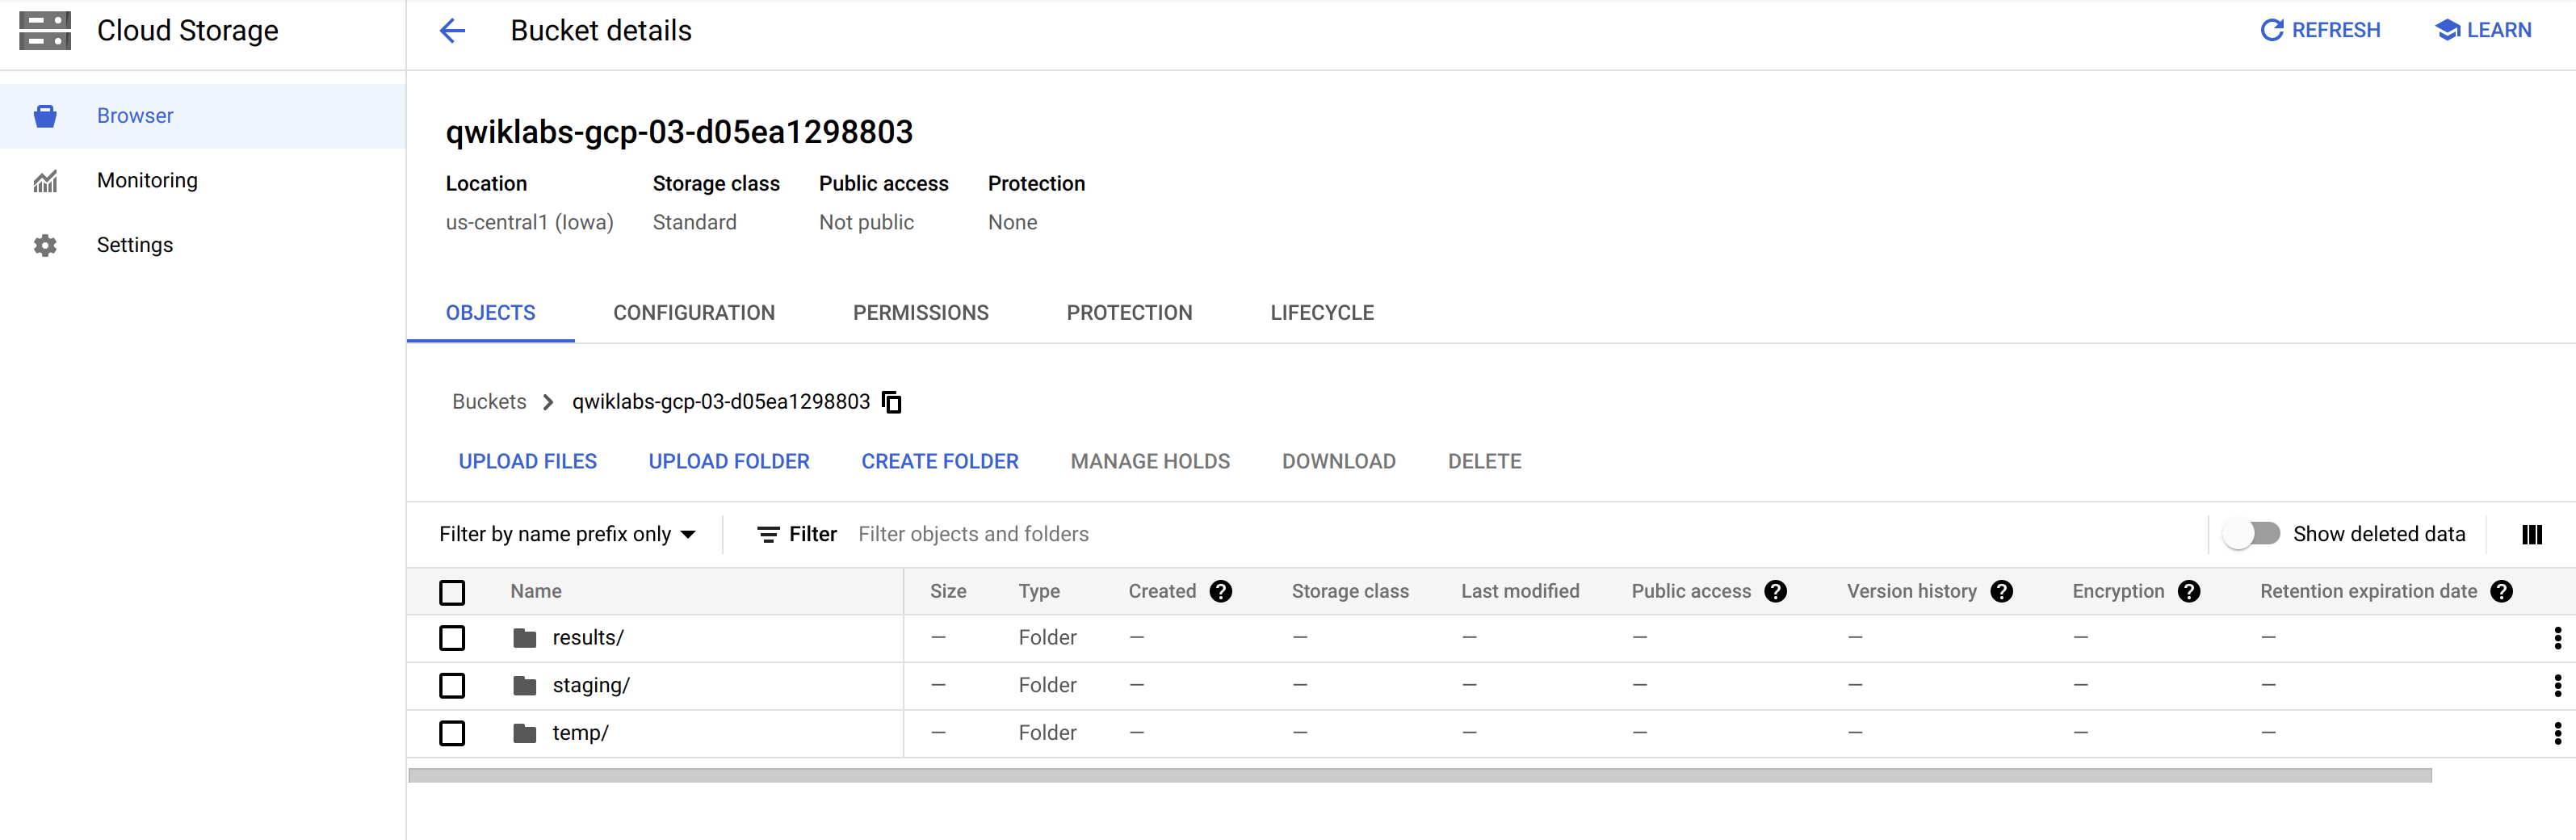Open the temp/ folder link
Viewport: 2576px width, 840px height.
(580, 733)
